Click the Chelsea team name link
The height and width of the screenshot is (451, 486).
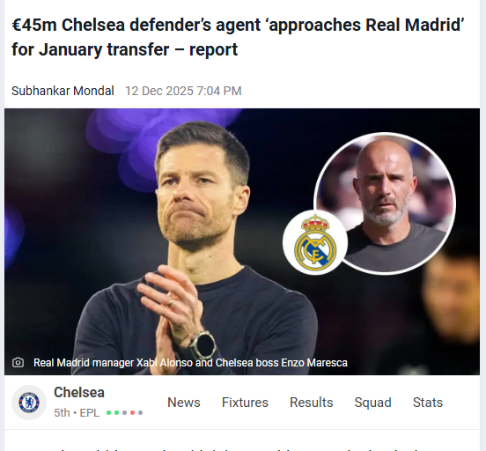tap(79, 392)
